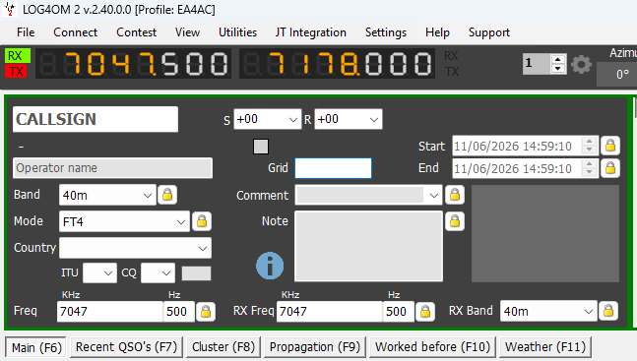Open the Connect menu
The width and height of the screenshot is (637, 361).
pyautogui.click(x=75, y=32)
